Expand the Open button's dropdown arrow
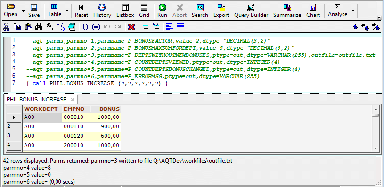 click(x=23, y=11)
